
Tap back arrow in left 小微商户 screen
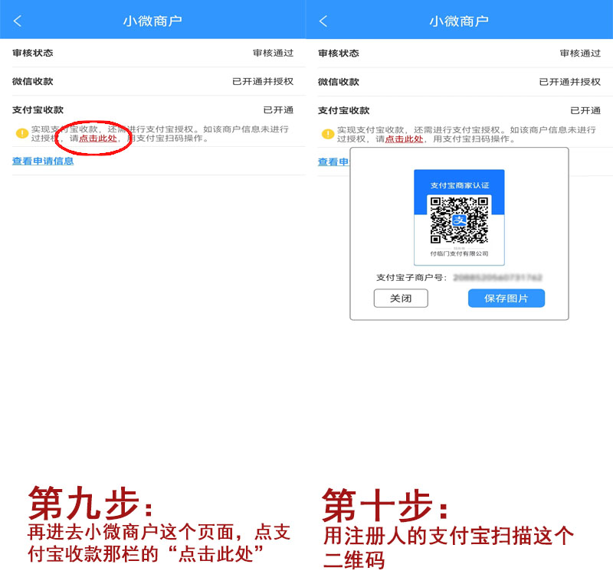18,21
